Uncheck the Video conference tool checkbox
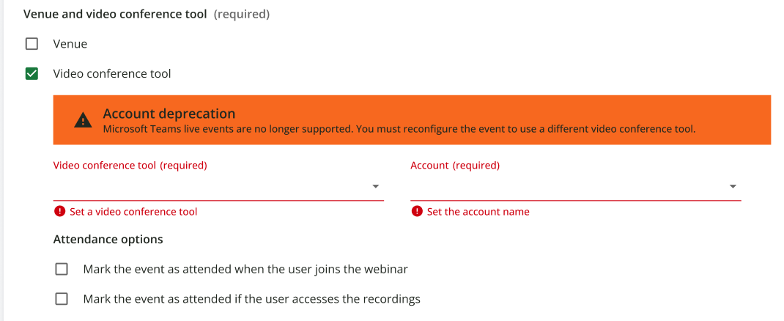The height and width of the screenshot is (321, 784). (32, 73)
